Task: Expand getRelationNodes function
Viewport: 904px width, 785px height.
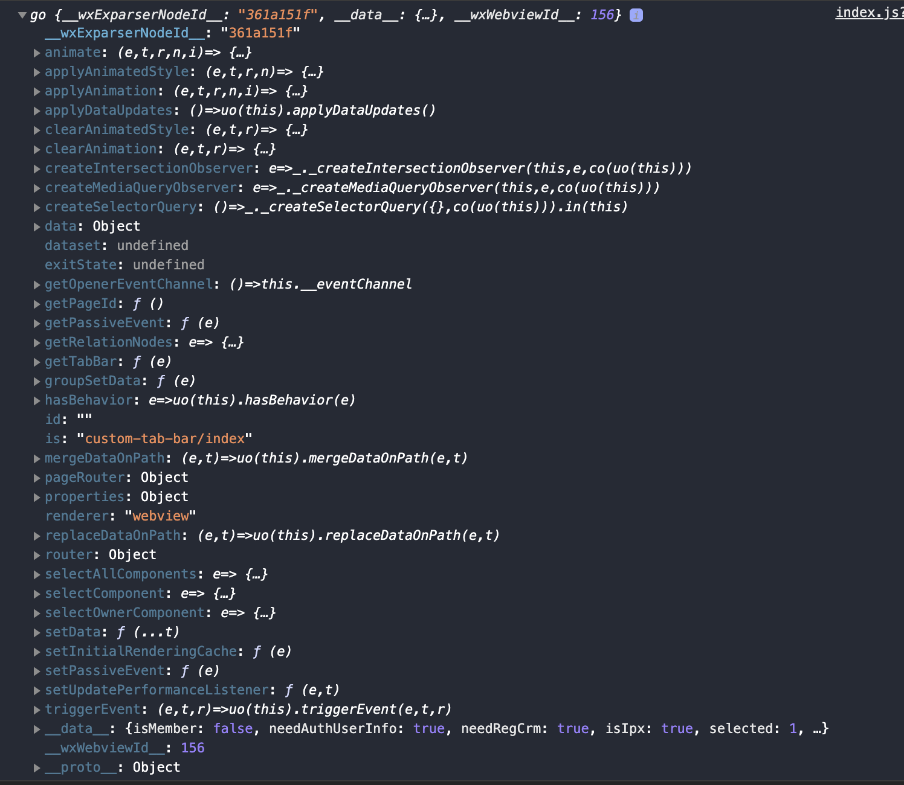Action: (x=37, y=343)
